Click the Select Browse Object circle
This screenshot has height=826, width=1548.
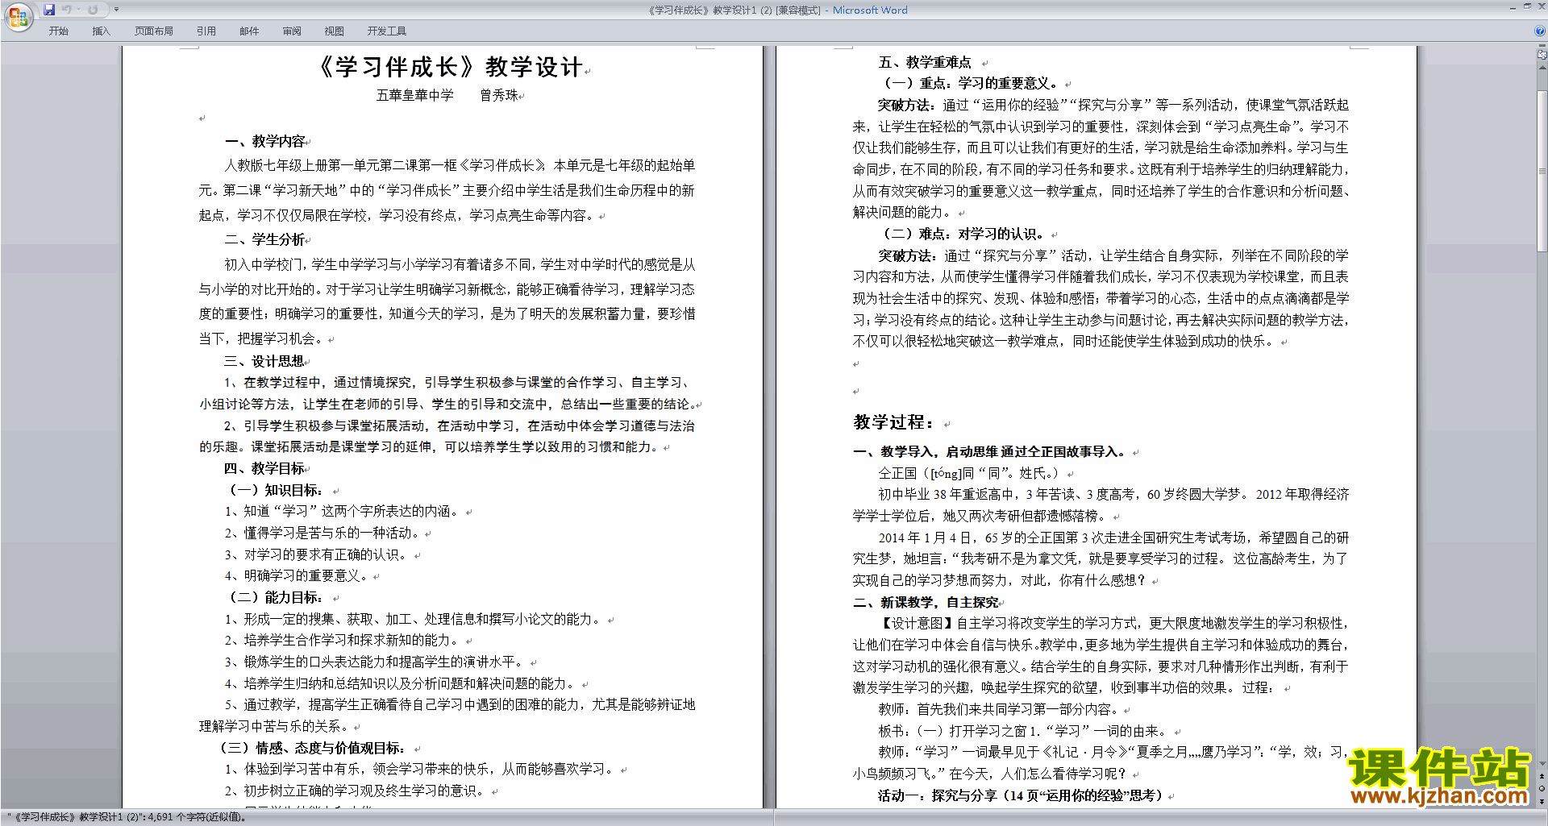coord(1542,788)
